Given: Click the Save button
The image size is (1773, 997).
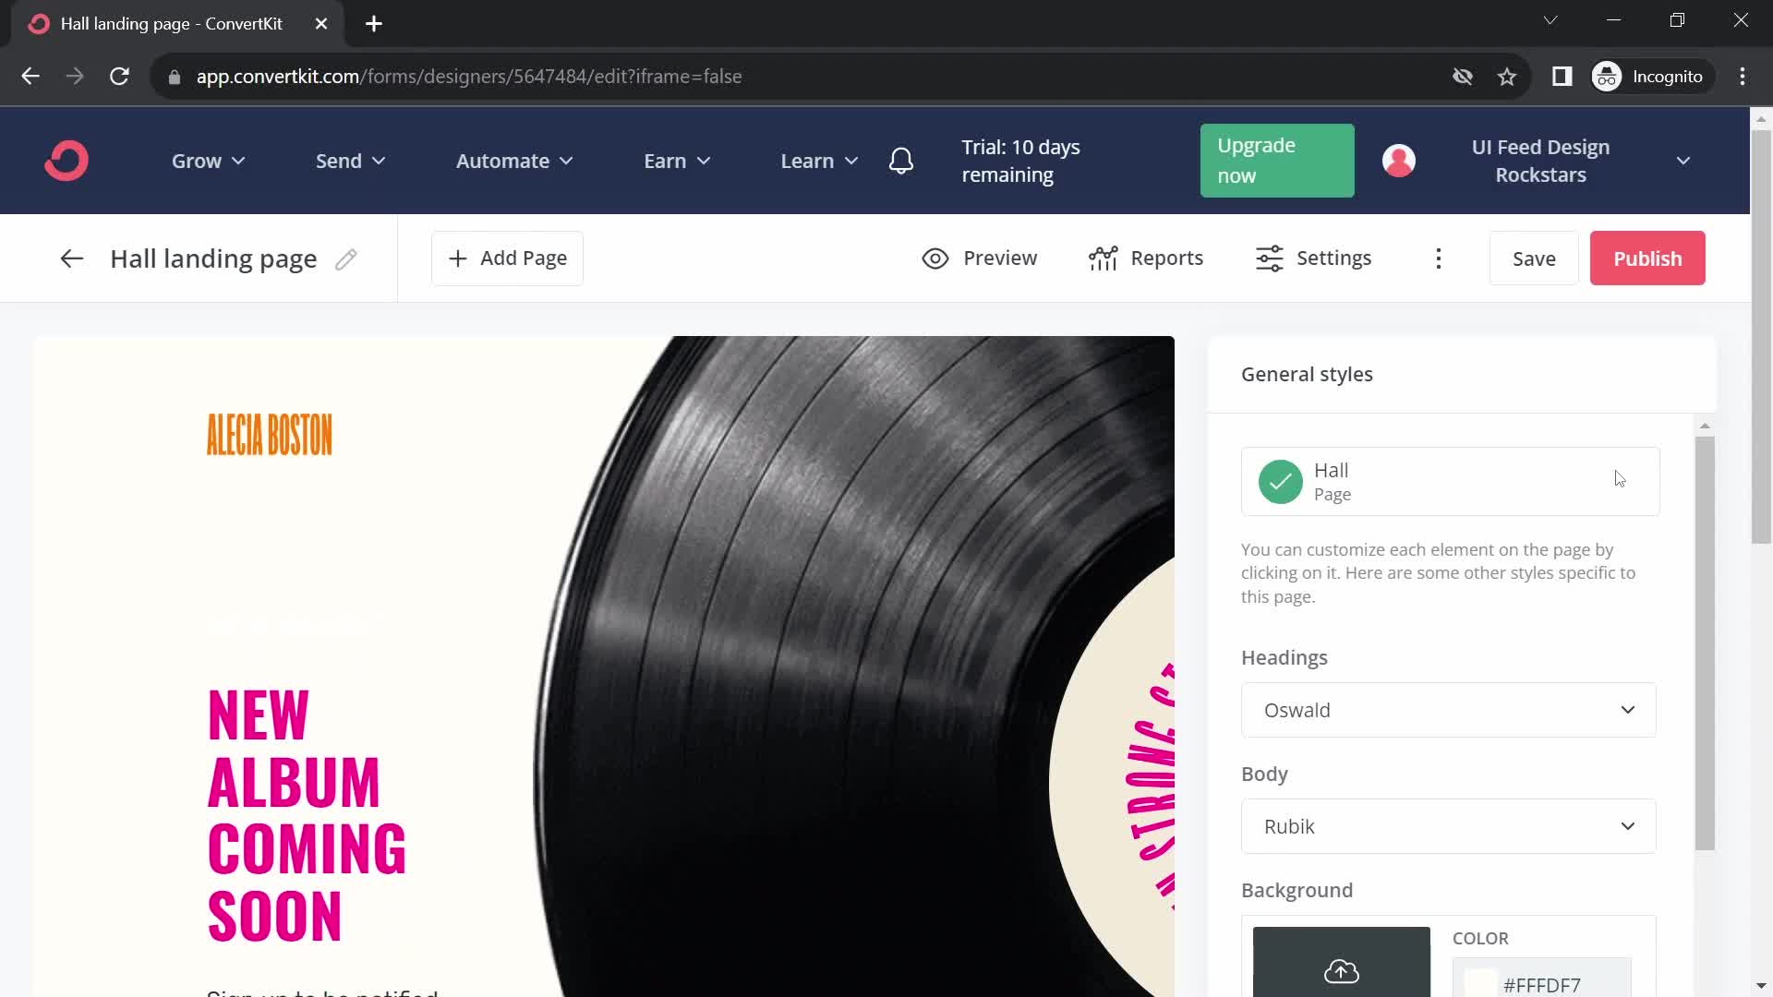Looking at the screenshot, I should (x=1534, y=258).
